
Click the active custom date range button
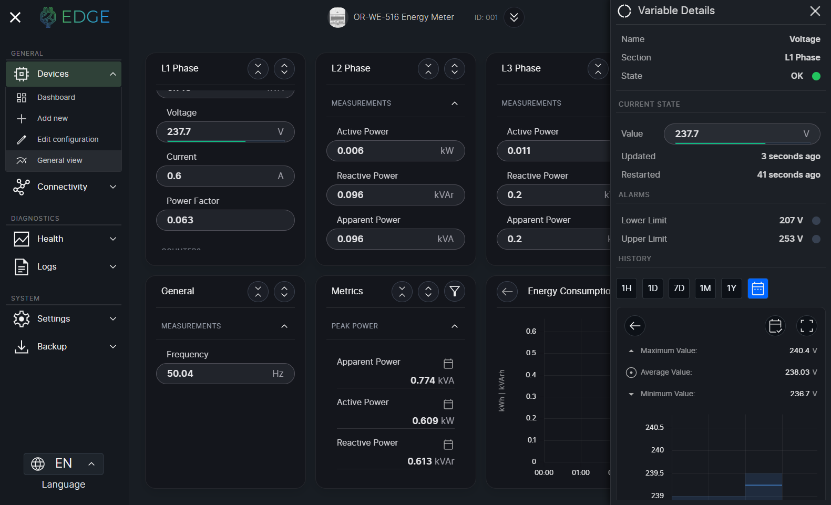click(x=758, y=288)
